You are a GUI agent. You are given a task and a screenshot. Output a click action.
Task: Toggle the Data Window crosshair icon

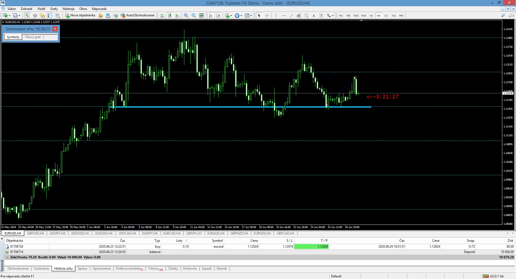coord(35,16)
